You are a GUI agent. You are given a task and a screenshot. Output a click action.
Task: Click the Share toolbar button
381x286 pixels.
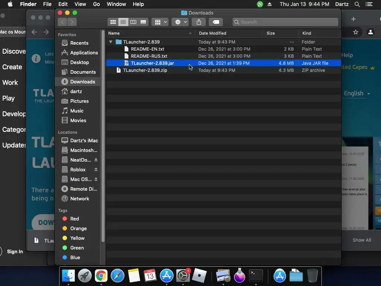click(199, 22)
